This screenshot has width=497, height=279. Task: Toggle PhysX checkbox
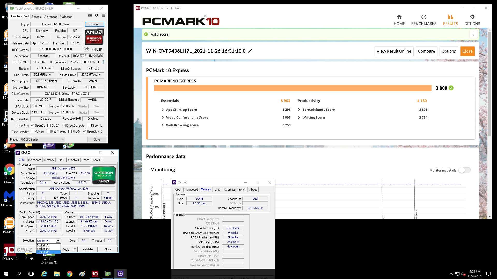pos(70,131)
